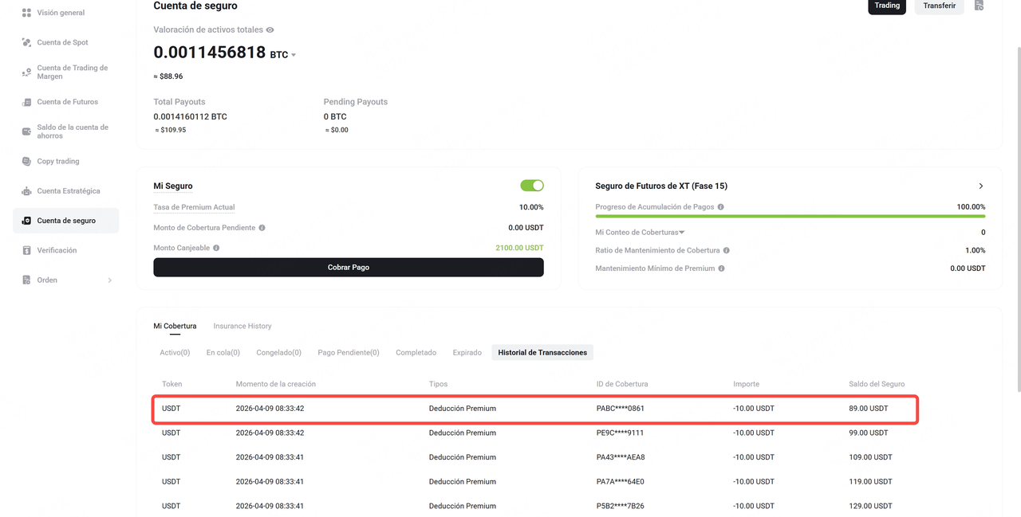This screenshot has height=517, width=1021.
Task: Select the Completado filter tab
Action: tap(416, 352)
